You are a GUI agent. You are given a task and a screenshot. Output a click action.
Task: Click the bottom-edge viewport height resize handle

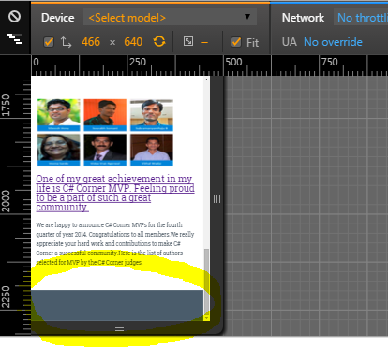coord(119,327)
